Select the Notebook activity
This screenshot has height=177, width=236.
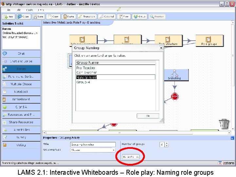click(21, 92)
